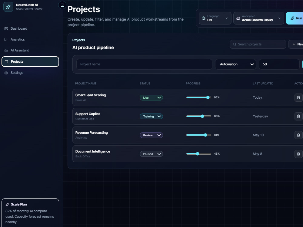Click the sparkle icon on Run button
Image resolution: width=303 pixels, height=227 pixels.
point(292,18)
